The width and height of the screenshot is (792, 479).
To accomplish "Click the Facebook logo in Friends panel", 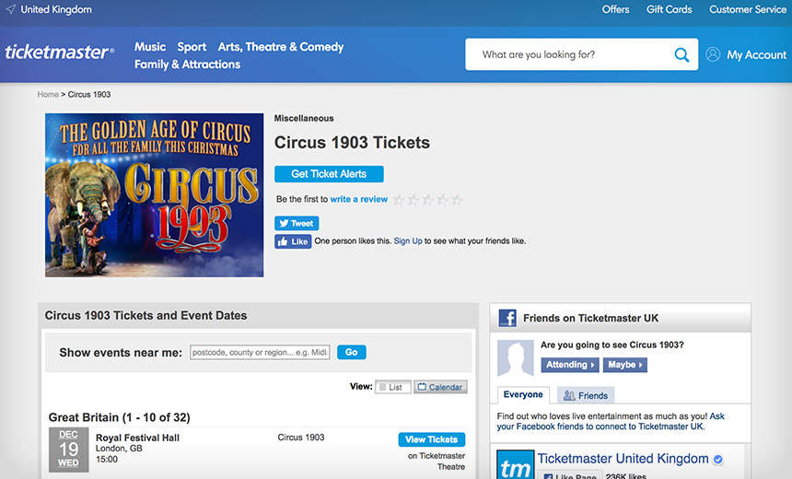I will 507,319.
